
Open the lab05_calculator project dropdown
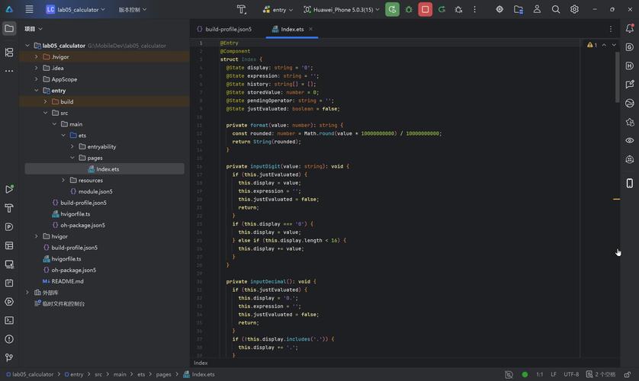[x=75, y=9]
